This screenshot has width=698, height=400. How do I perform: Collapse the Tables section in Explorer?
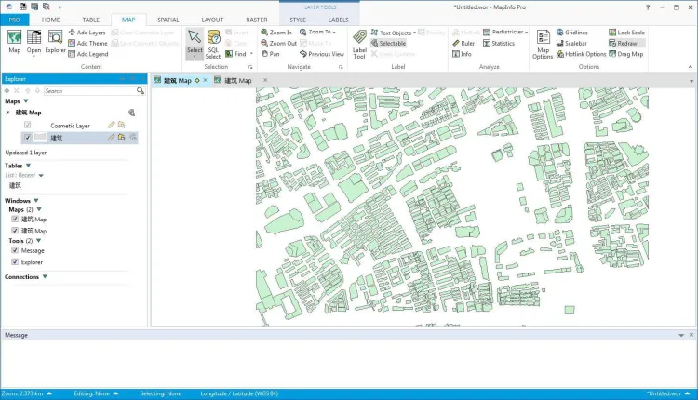[28, 166]
